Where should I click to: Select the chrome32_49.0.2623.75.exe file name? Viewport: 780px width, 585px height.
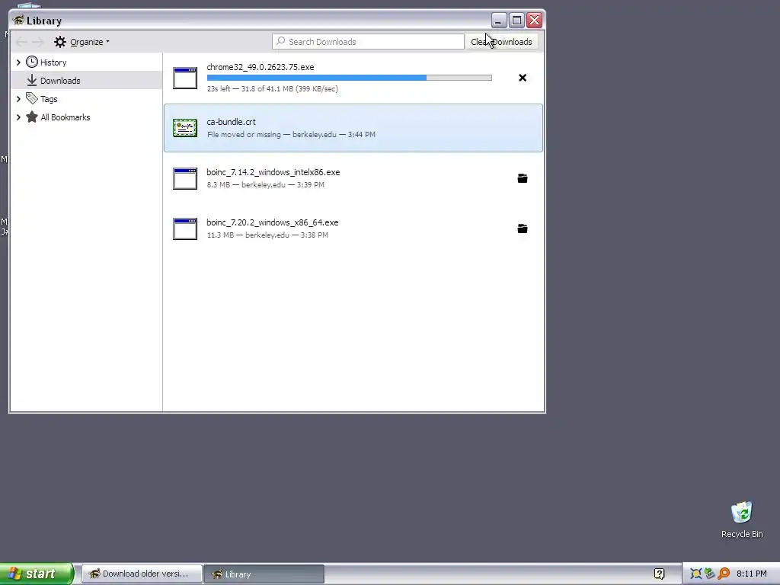click(x=261, y=67)
